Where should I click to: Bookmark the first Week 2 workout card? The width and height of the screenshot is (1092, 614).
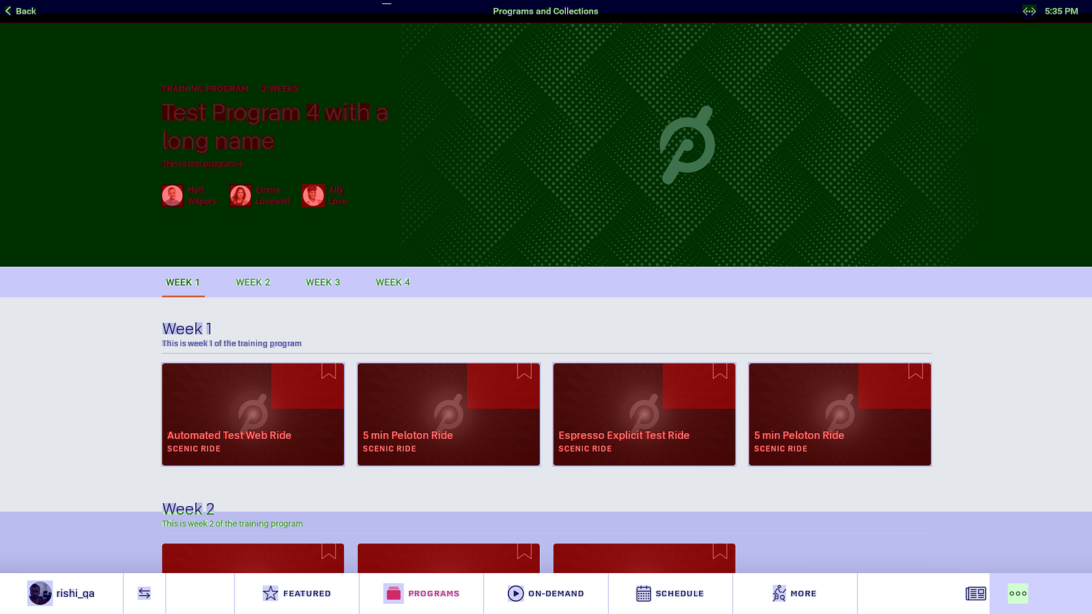point(328,551)
